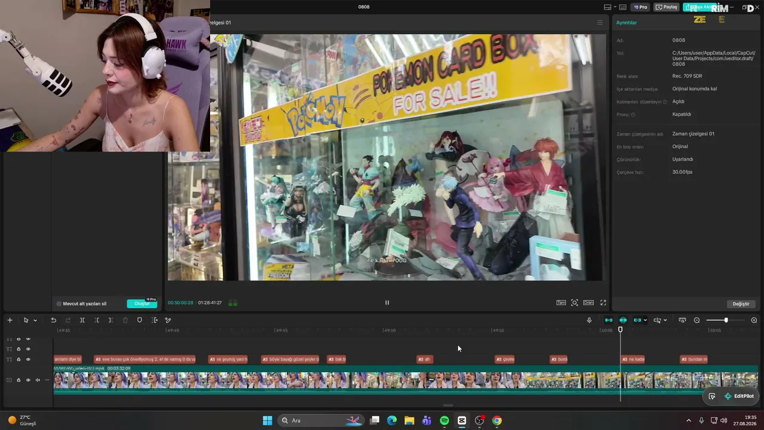Lock the caption text track
Screen dimensions: 764x430
click(x=19, y=359)
